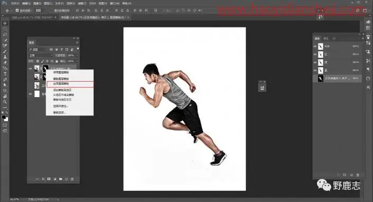The image size is (373, 202).
Task: Hide the white background layer eye icon
Action: pyautogui.click(x=30, y=94)
